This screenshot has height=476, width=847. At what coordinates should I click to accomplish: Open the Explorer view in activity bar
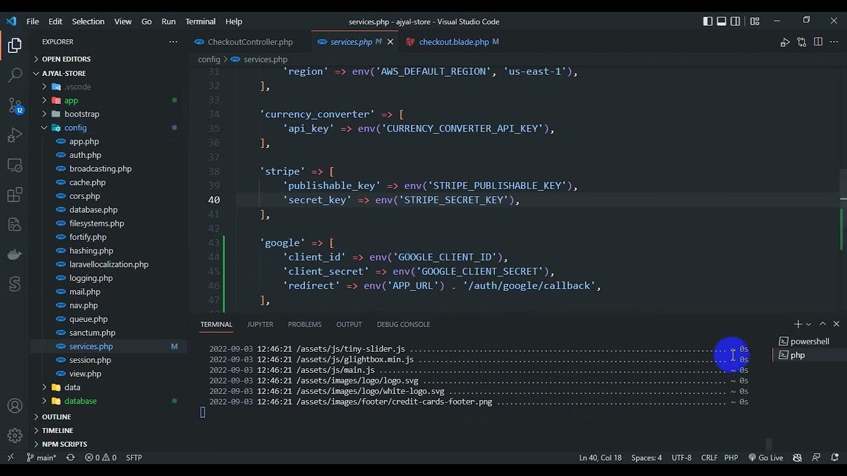[x=15, y=46]
